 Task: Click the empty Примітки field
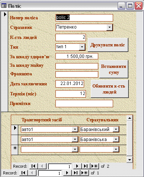click(x=84, y=104)
